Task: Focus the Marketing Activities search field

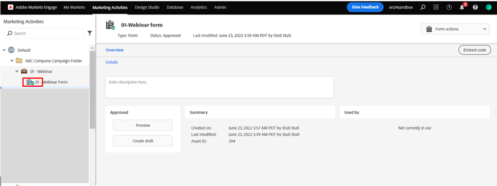Action: 44,33
